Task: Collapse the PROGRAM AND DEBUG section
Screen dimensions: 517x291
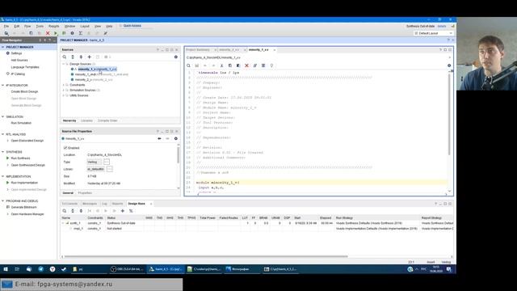Action: [x=3, y=201]
